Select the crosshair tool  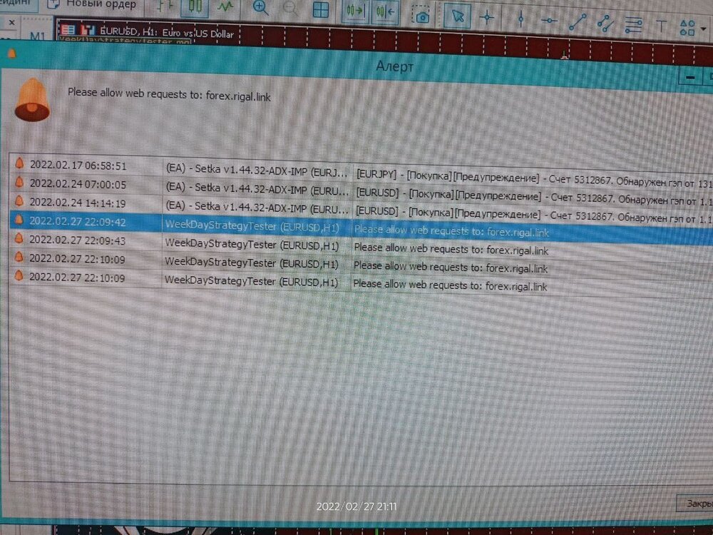[487, 18]
